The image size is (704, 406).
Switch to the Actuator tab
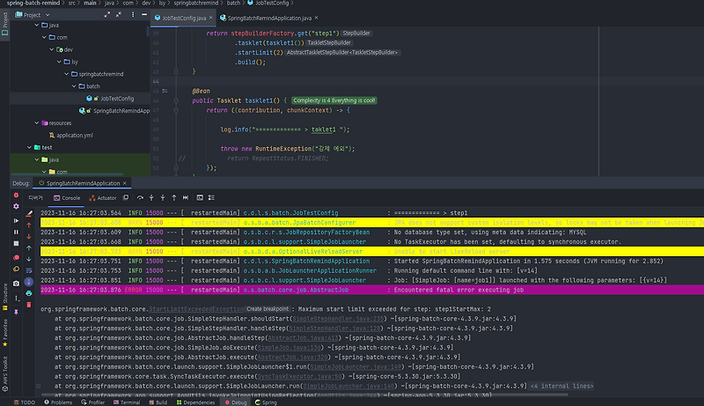click(103, 198)
